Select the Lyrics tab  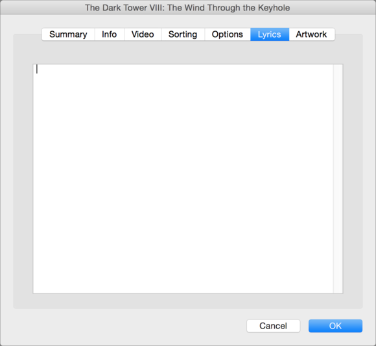pyautogui.click(x=270, y=34)
